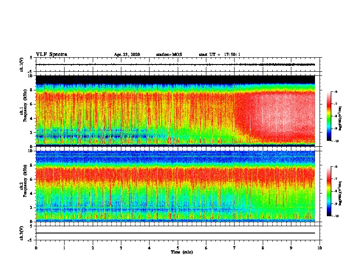Image resolution: width=360 pixels, height=278 pixels.
Task: Click the ch.2 spectrogram color scale bar
Action: [x=329, y=191]
